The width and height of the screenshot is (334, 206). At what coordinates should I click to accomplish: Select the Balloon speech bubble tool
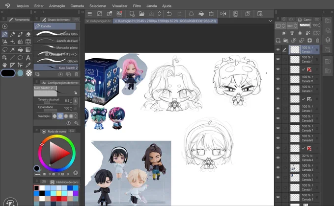point(20,57)
